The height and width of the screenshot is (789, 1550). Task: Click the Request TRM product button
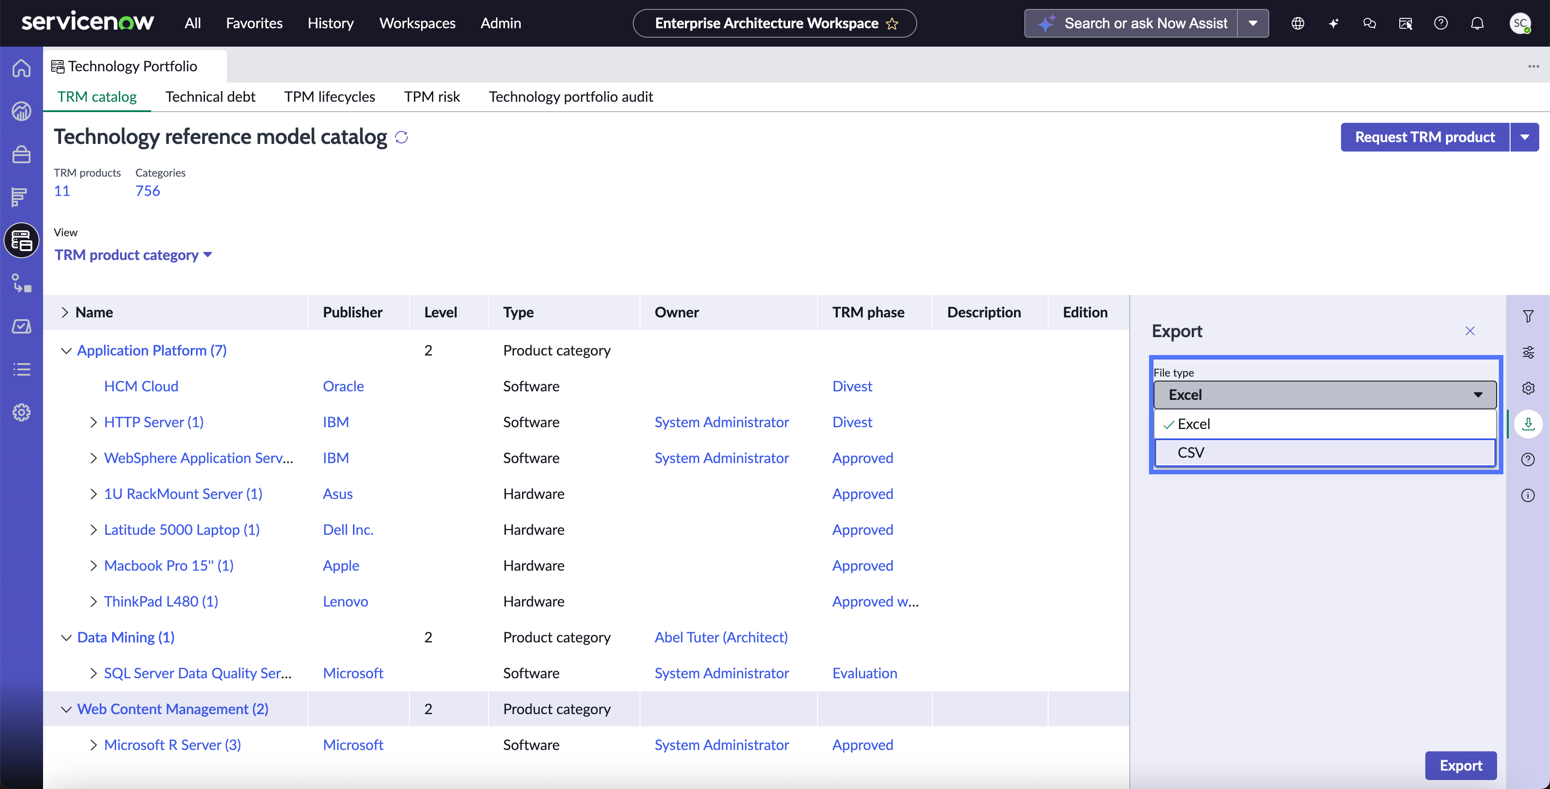pos(1425,138)
